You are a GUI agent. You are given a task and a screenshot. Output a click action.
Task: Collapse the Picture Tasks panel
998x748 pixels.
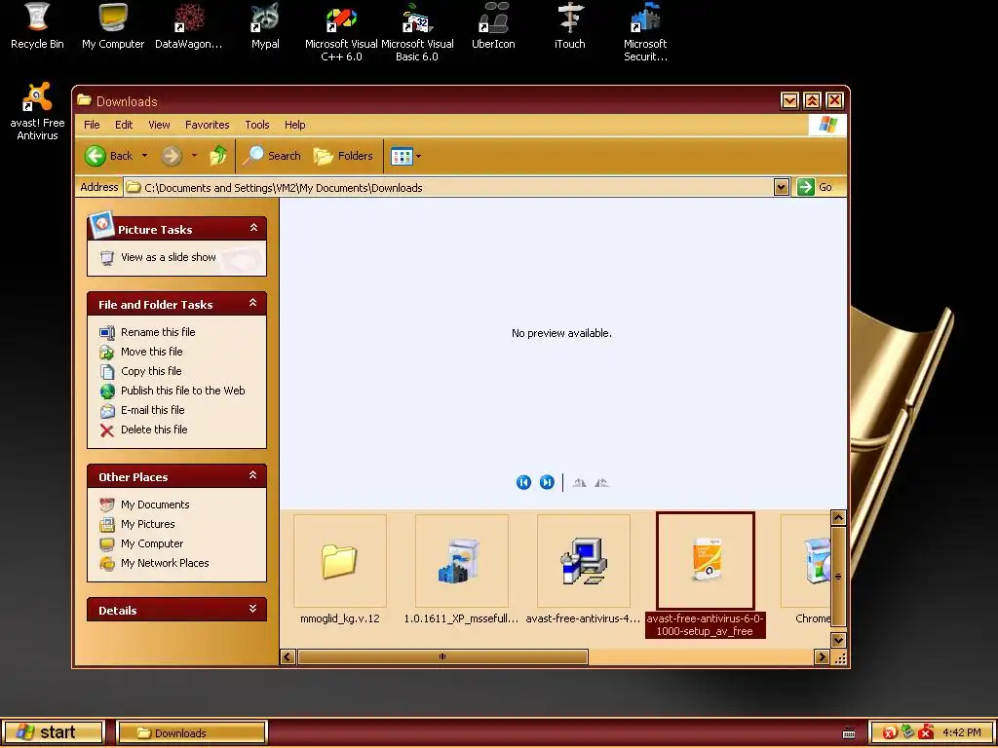(x=253, y=228)
